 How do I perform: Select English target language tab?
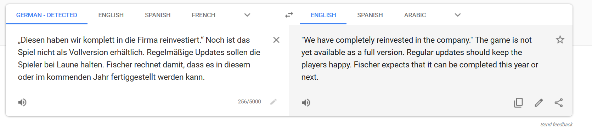pos(323,15)
